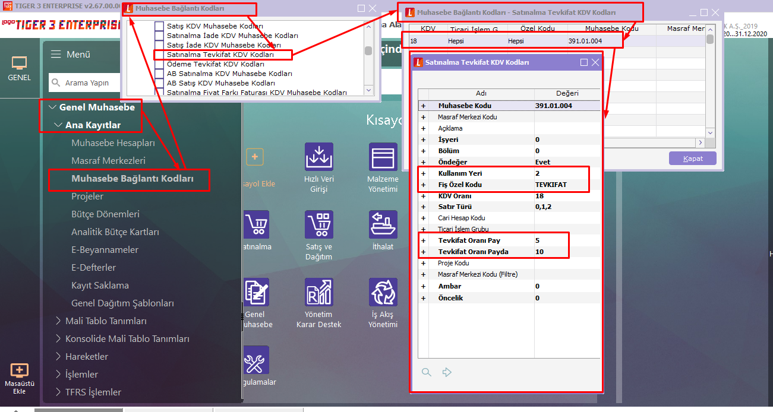Click the Değeri column header in properties grid
The width and height of the screenshot is (773, 412).
click(567, 93)
